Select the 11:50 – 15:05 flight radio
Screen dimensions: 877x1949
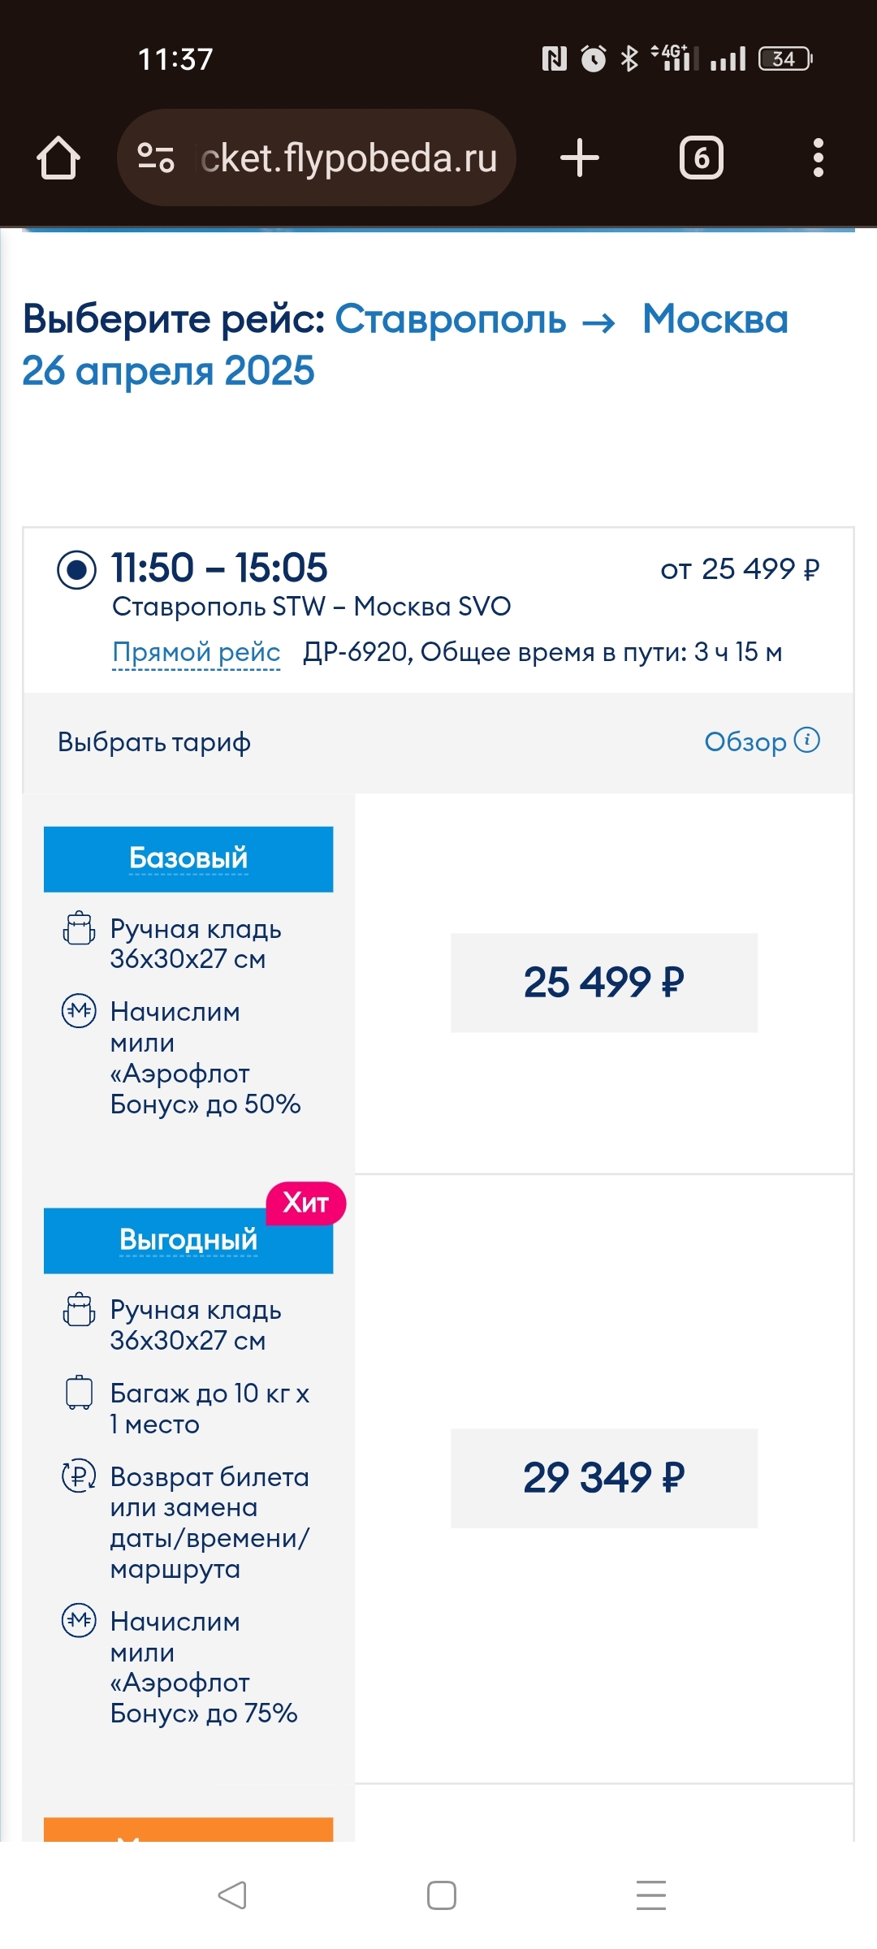77,569
